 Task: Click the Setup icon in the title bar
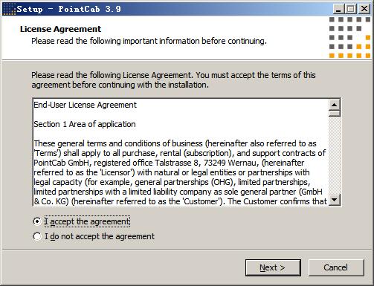tap(9, 9)
